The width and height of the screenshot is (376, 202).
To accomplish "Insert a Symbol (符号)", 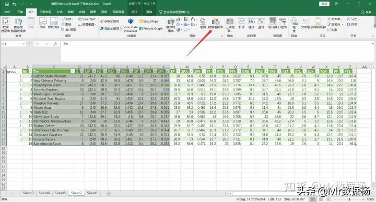I will click(x=352, y=24).
